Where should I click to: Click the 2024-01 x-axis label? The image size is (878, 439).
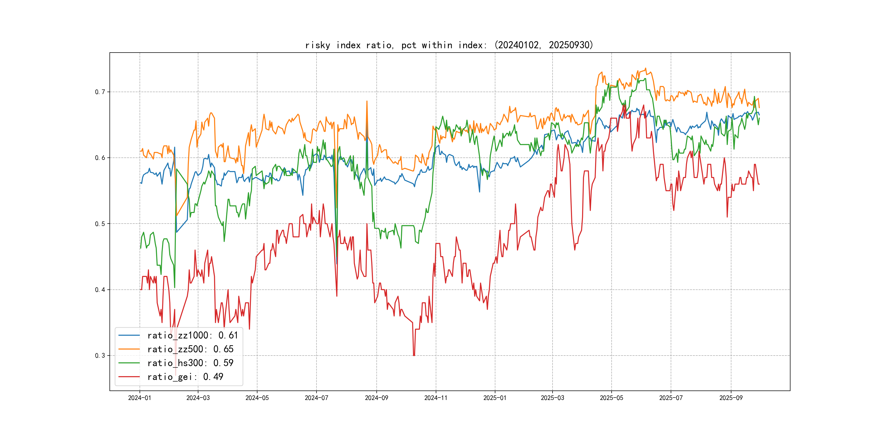coord(139,398)
